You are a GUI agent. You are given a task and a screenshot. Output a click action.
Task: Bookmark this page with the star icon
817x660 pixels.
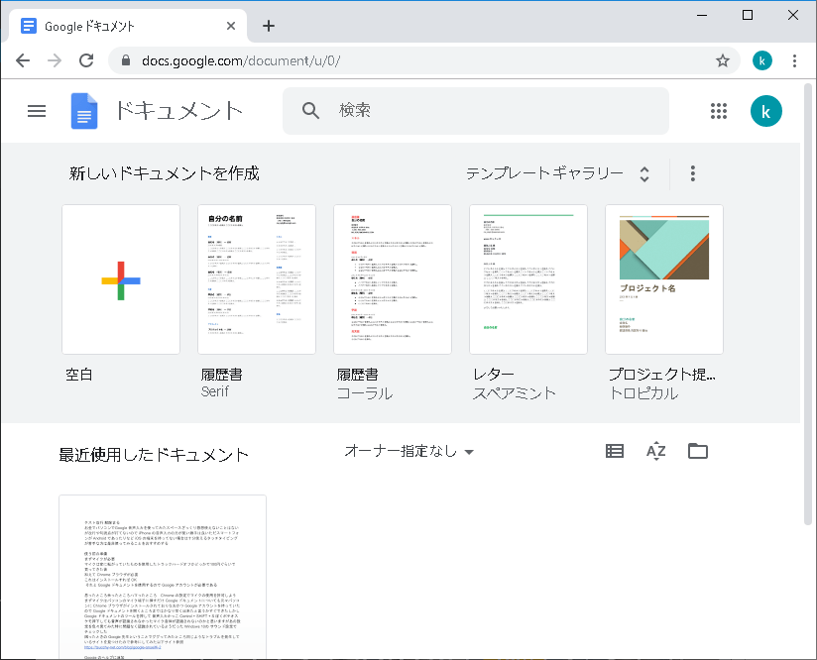723,60
